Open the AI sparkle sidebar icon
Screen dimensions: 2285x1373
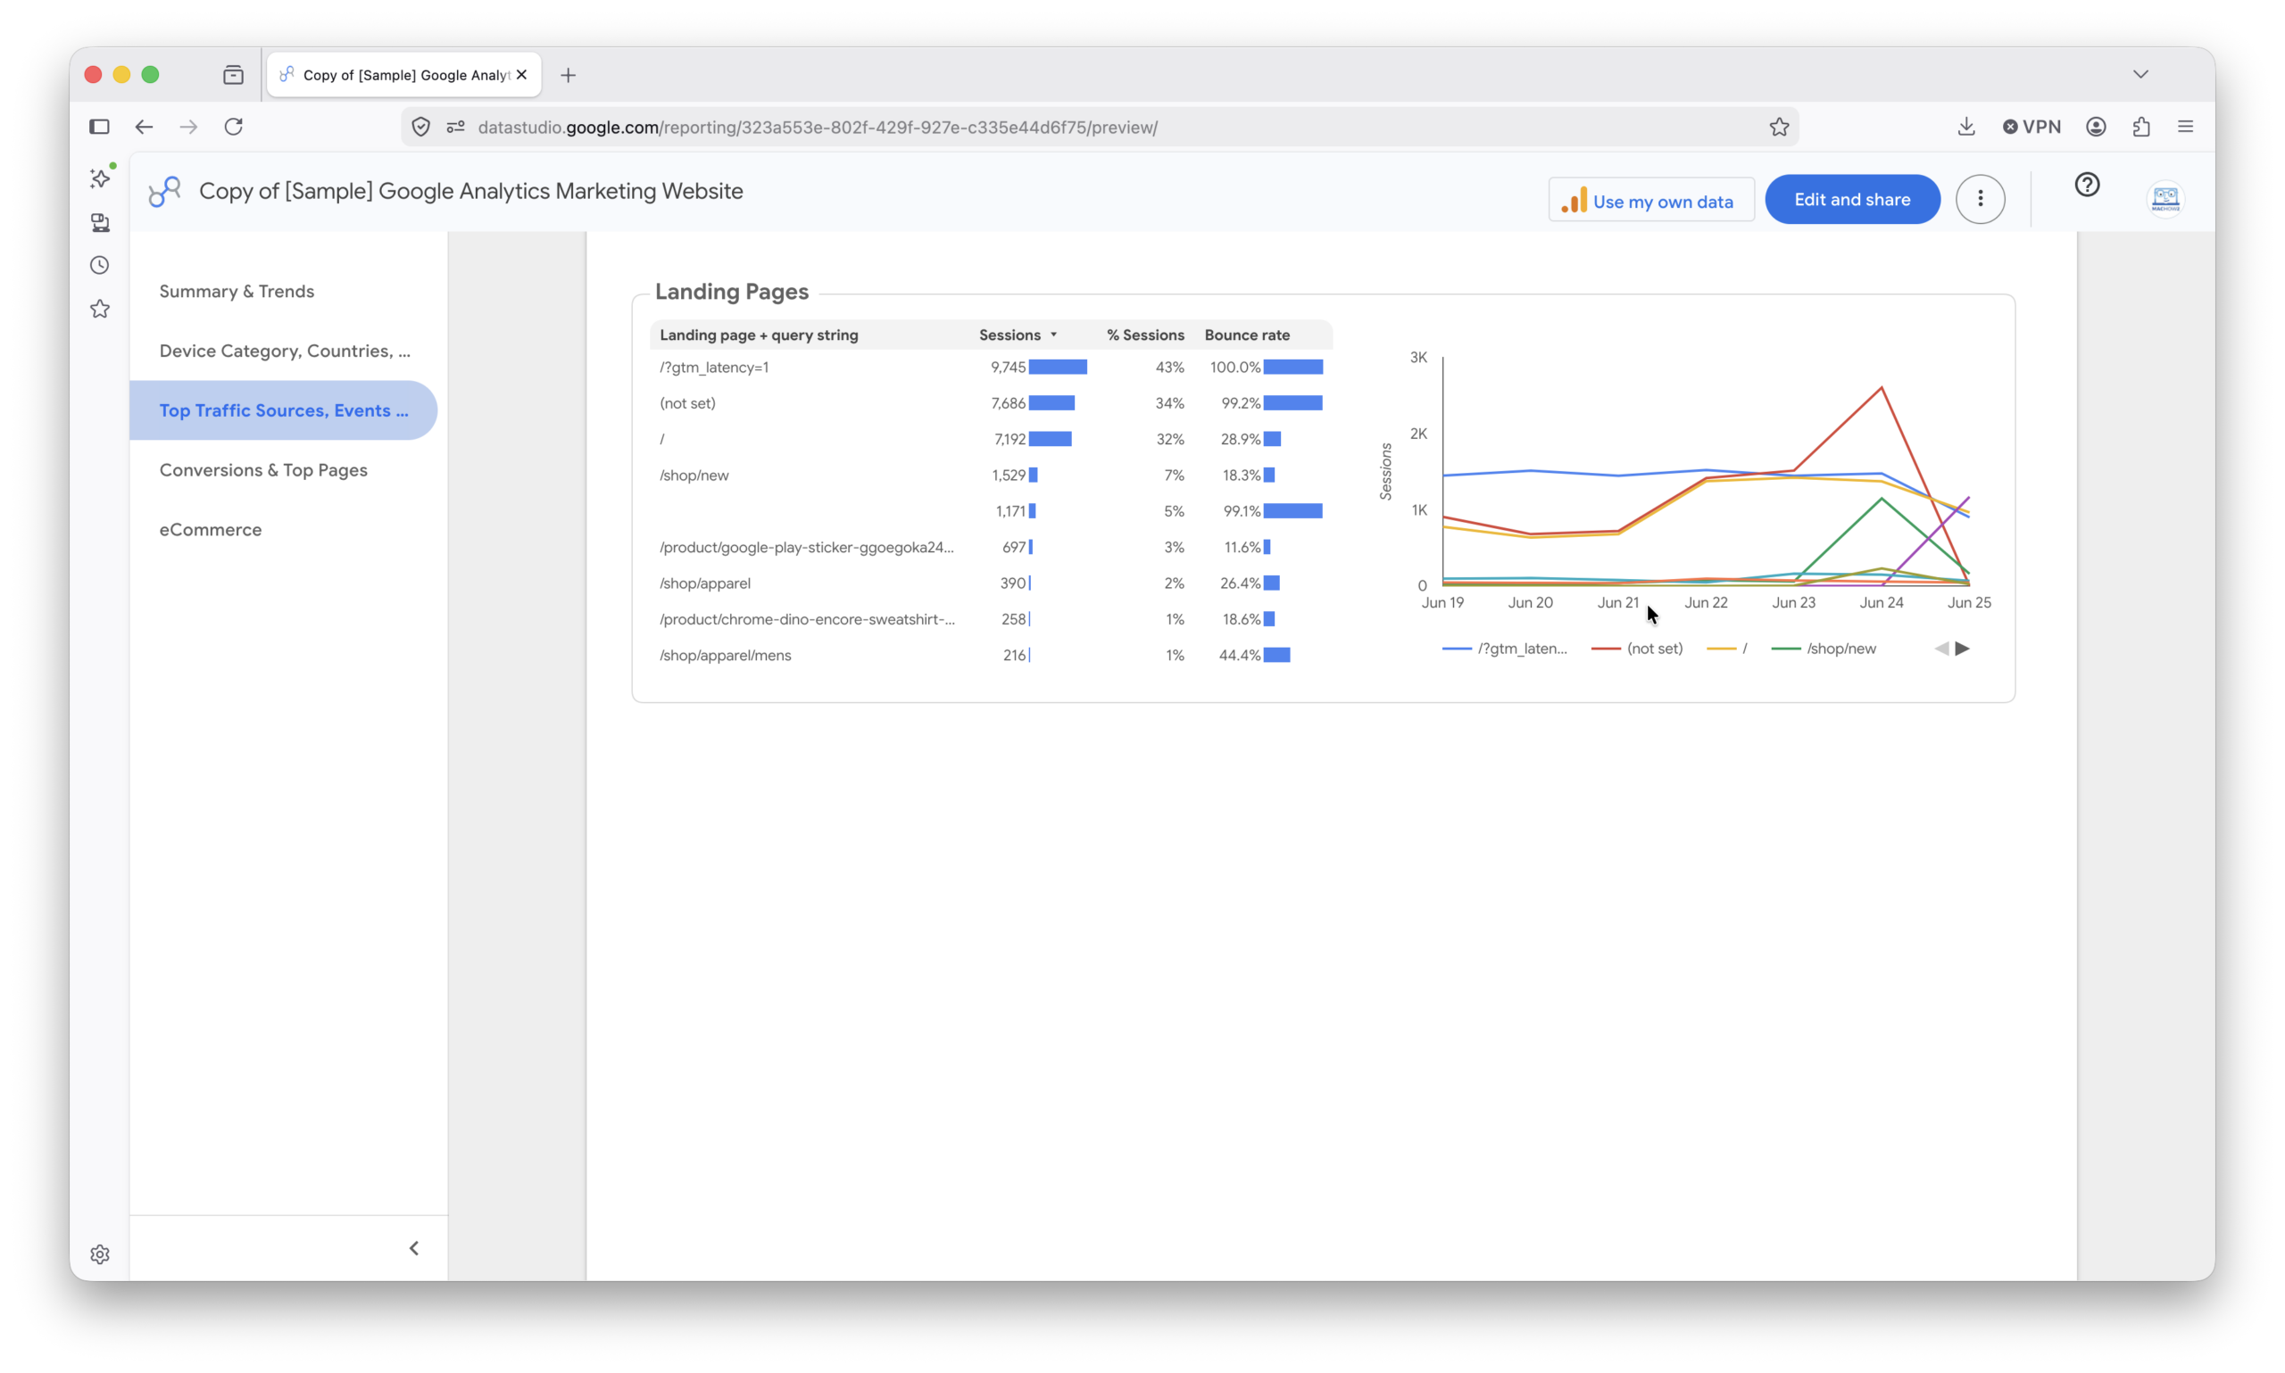coord(100,178)
